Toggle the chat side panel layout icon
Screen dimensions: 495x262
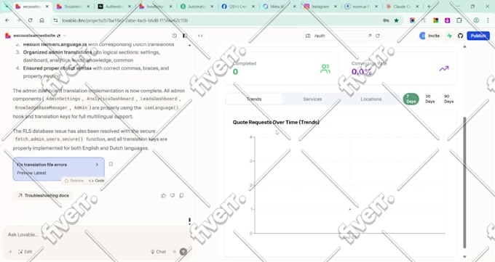[x=185, y=36]
